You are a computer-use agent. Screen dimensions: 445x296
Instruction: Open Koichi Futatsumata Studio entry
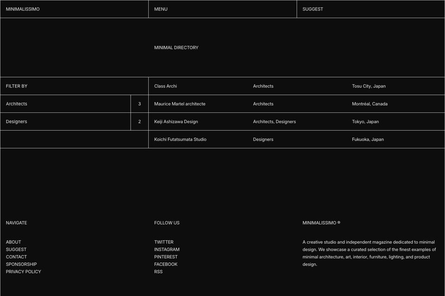tap(180, 139)
